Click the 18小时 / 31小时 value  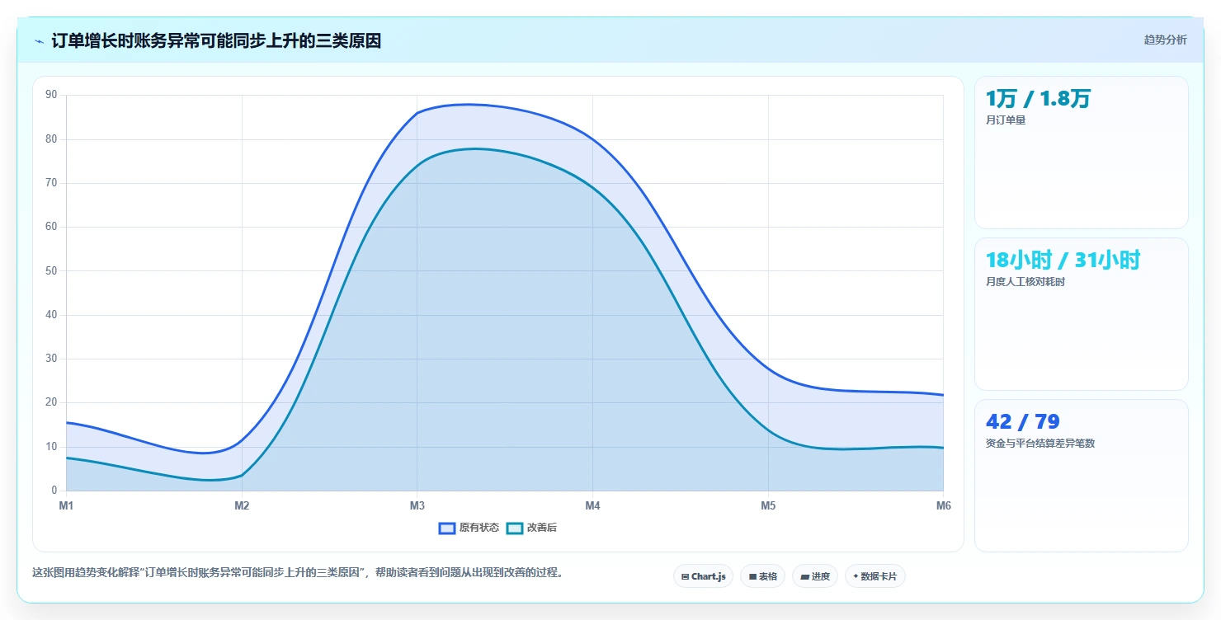(1063, 261)
